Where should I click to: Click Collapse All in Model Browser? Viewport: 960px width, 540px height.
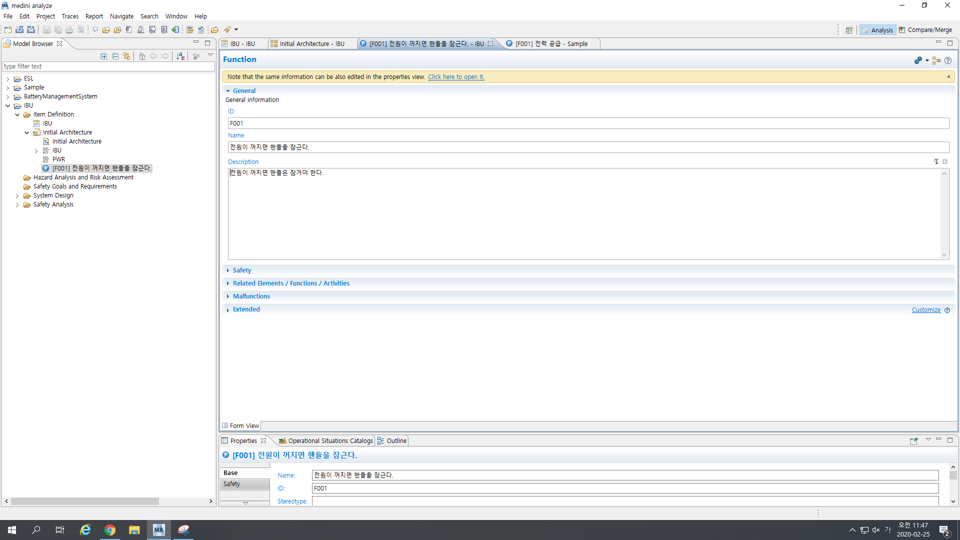[115, 56]
